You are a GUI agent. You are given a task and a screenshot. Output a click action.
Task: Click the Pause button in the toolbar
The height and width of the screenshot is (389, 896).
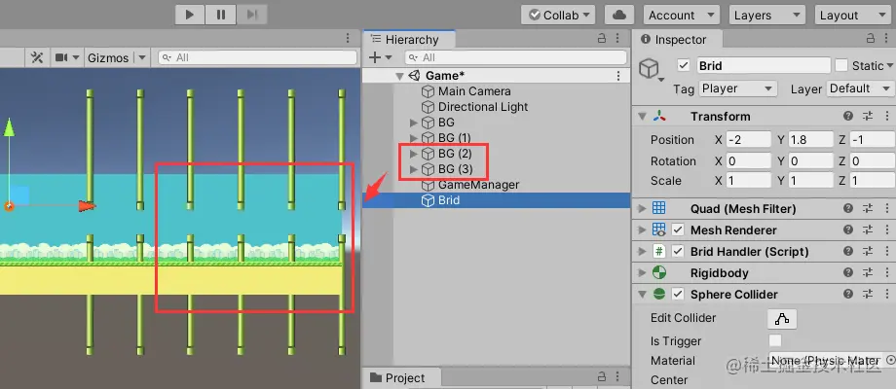221,15
